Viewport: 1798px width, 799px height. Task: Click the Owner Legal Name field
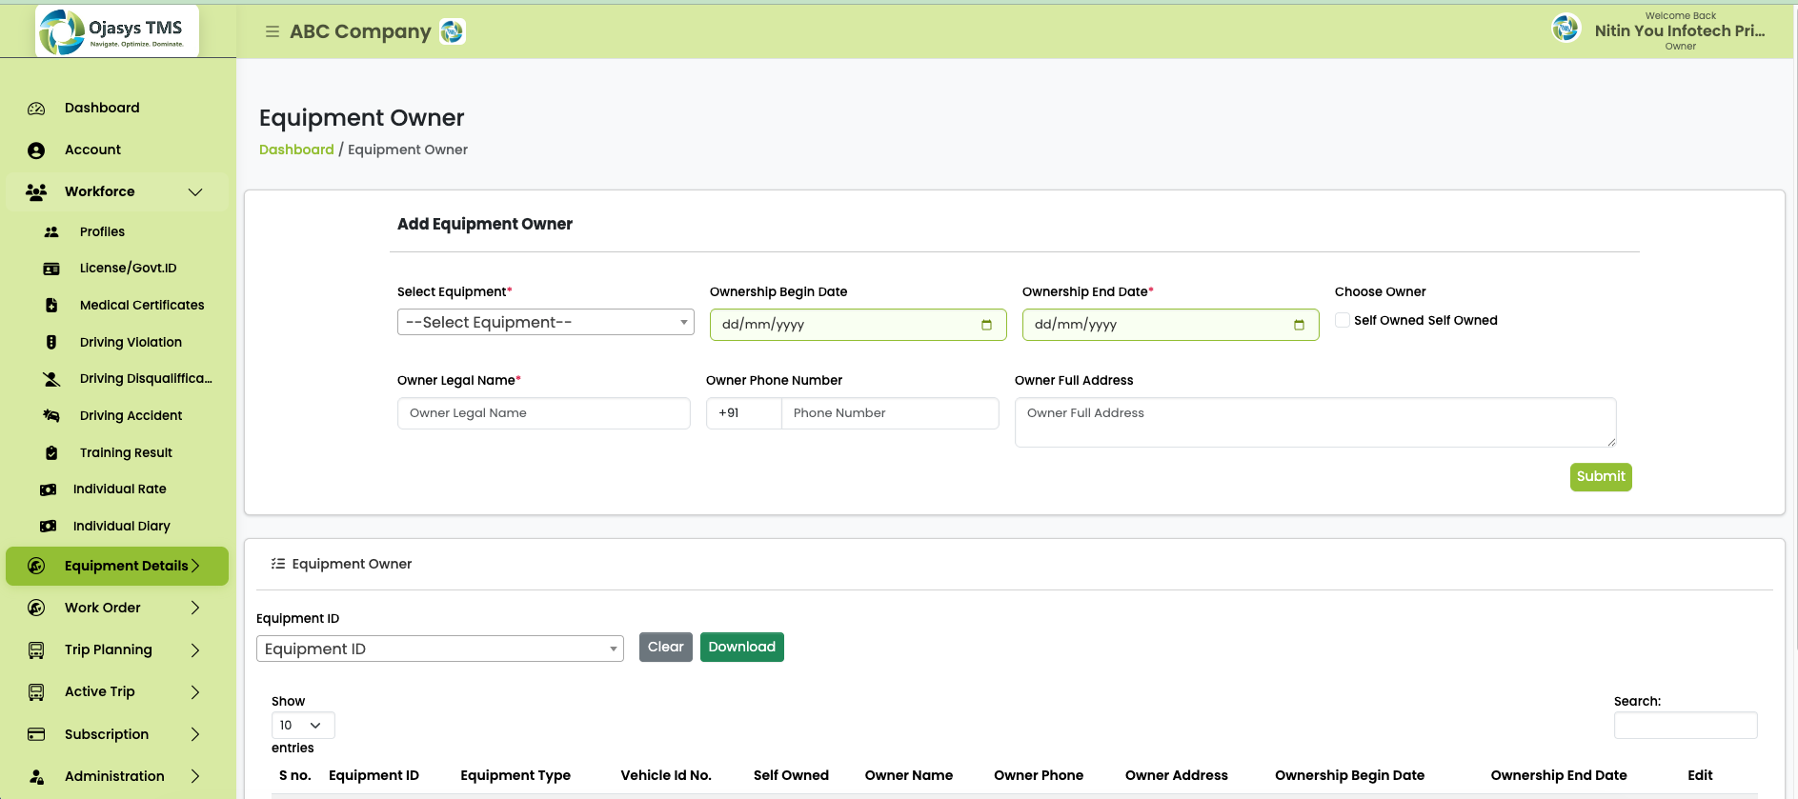(544, 413)
